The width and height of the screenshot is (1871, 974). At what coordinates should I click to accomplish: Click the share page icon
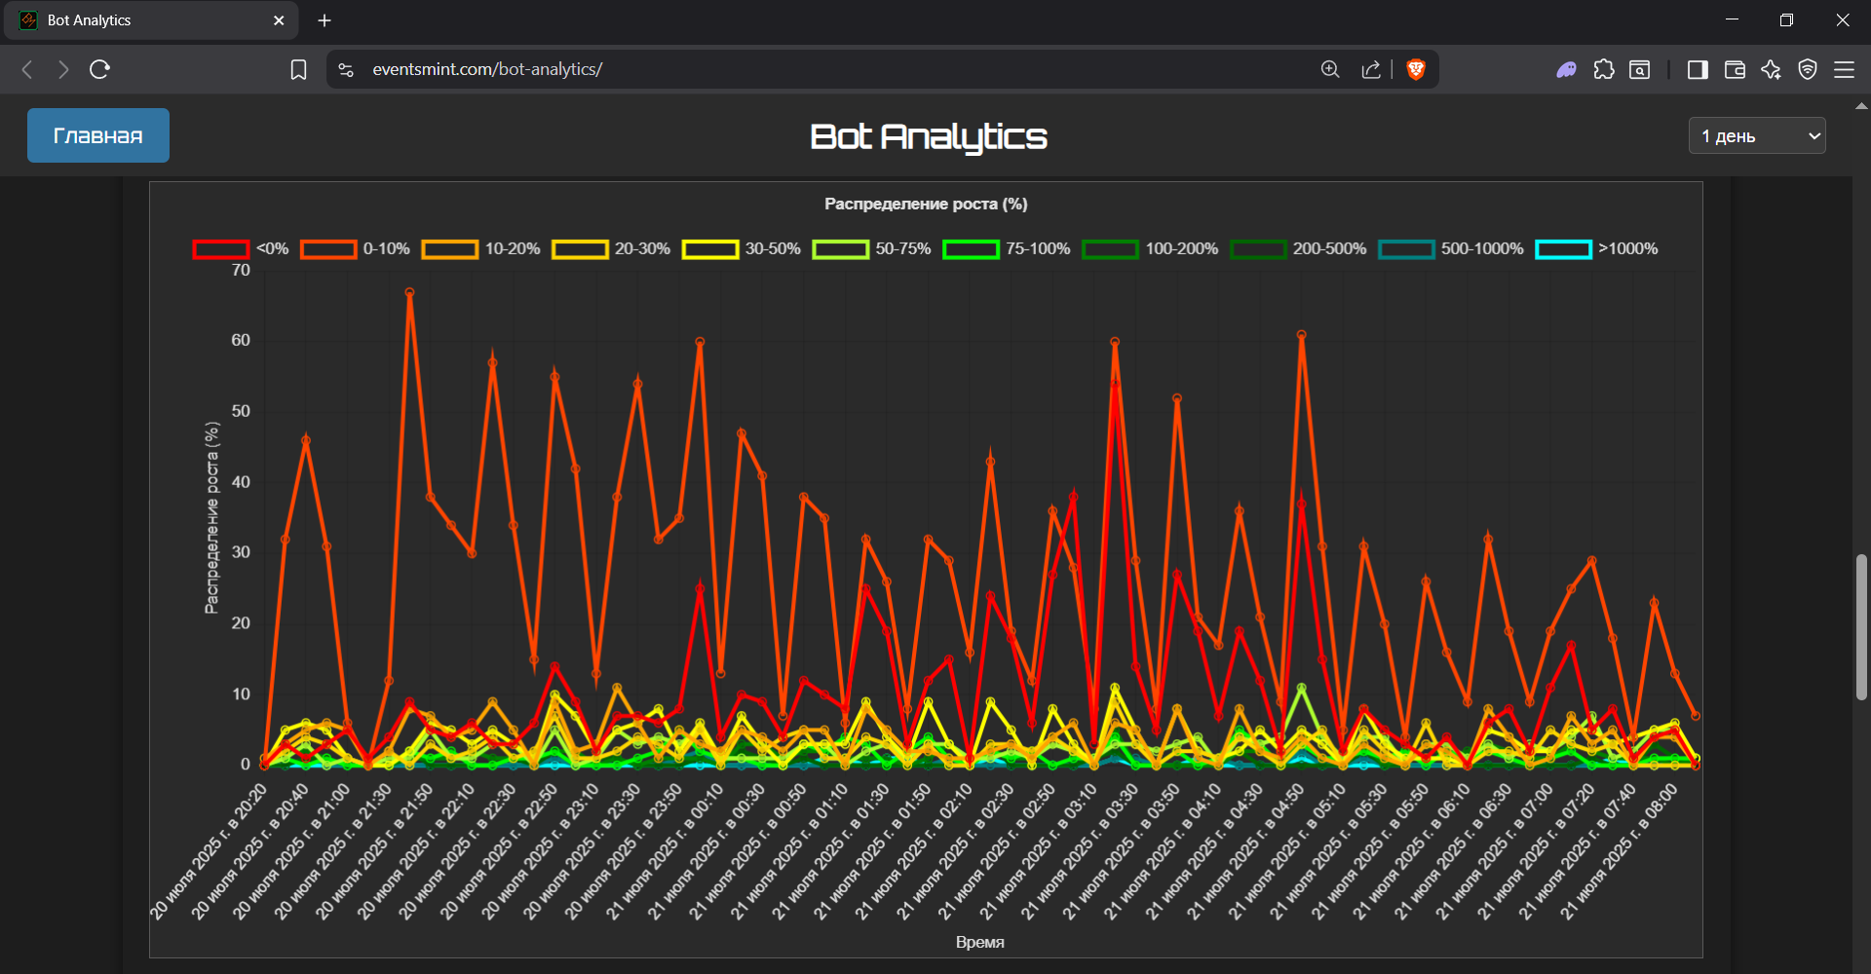1371,69
